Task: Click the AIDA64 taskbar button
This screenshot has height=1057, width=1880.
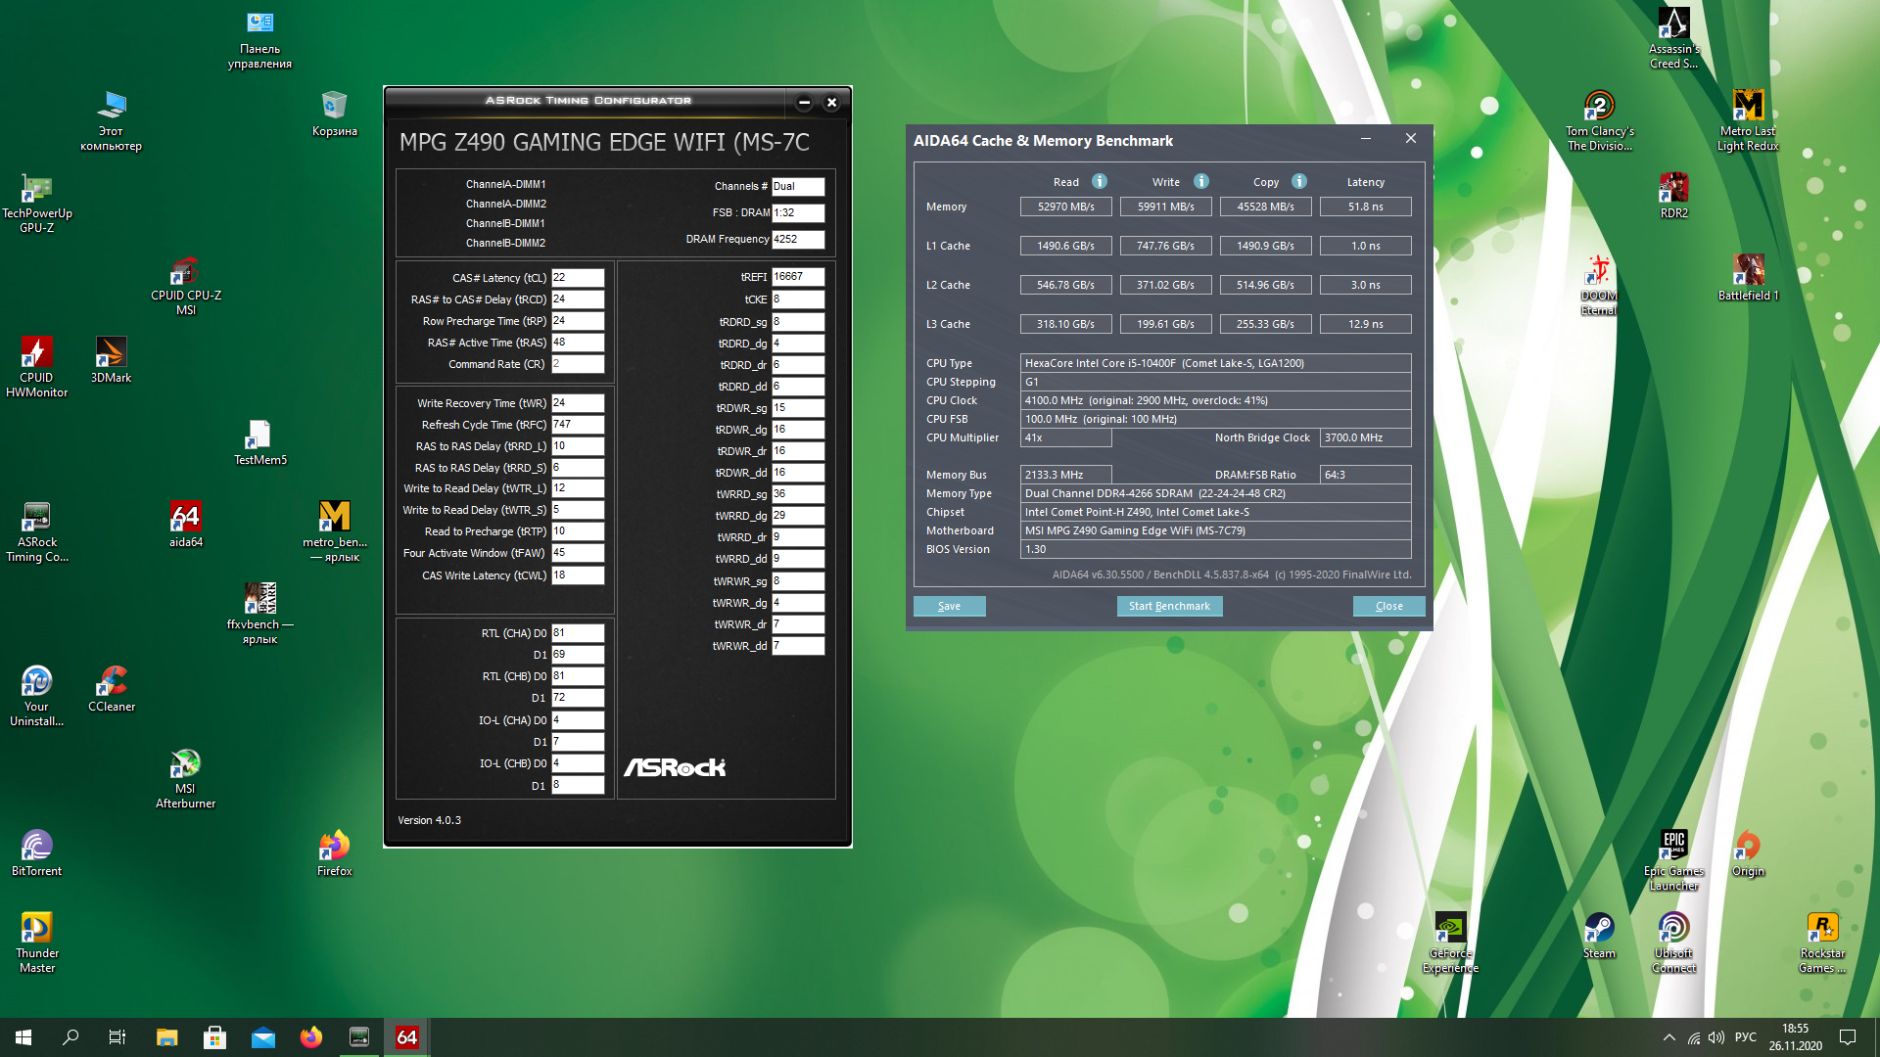Action: pos(406,1037)
